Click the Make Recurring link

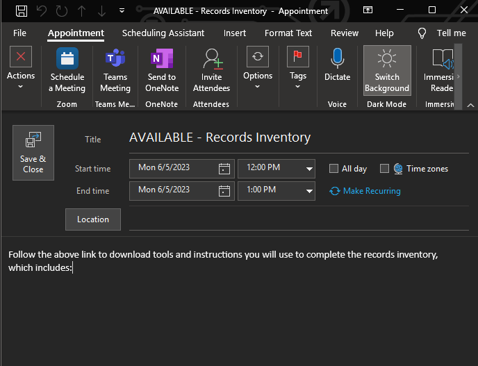point(371,191)
